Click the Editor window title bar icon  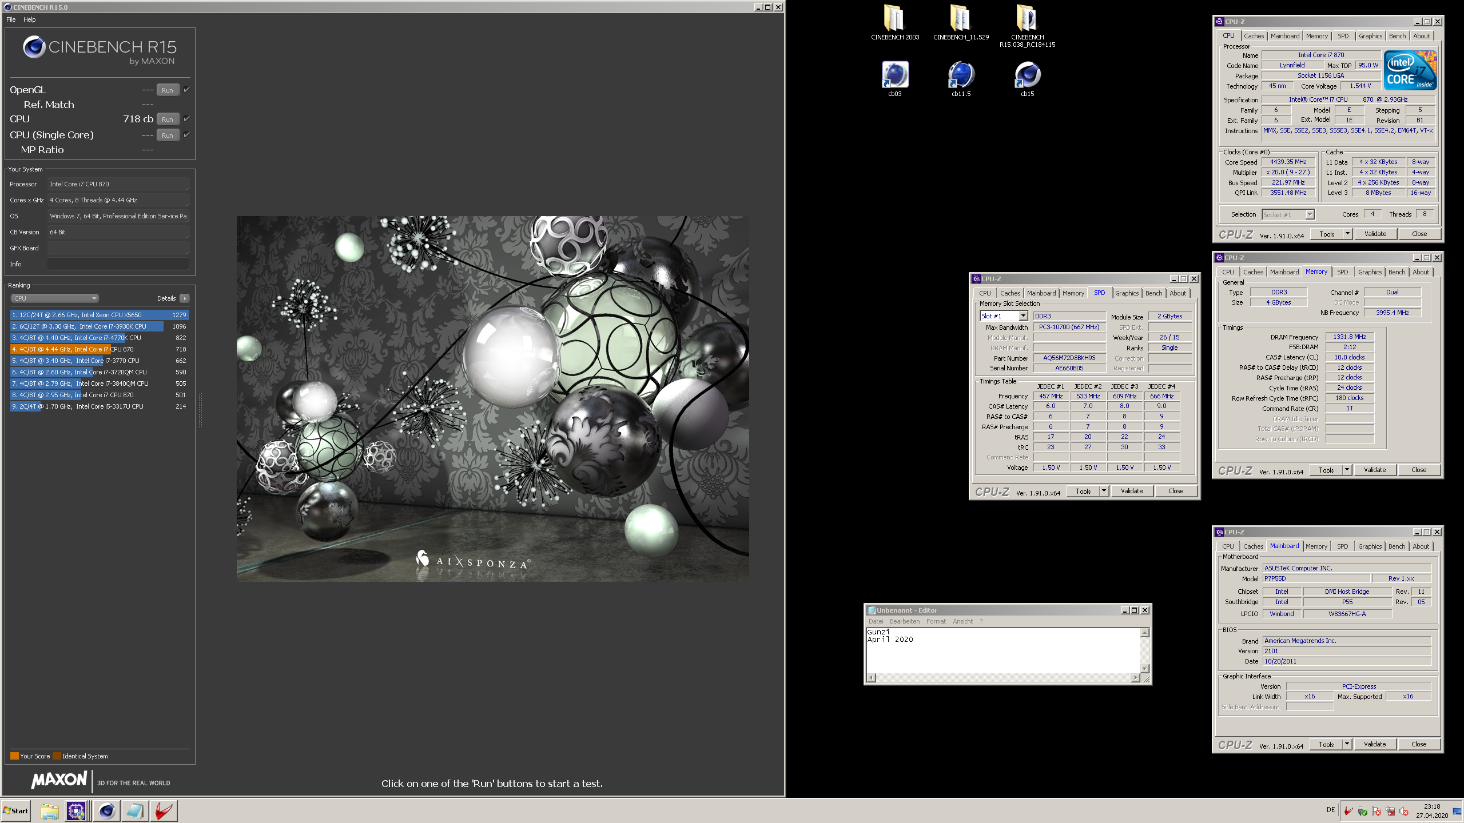pyautogui.click(x=872, y=610)
